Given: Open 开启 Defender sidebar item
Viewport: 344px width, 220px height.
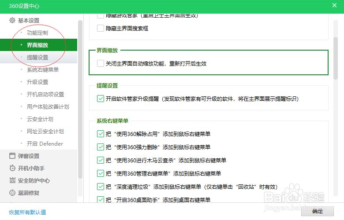Looking at the screenshot, I should point(45,143).
